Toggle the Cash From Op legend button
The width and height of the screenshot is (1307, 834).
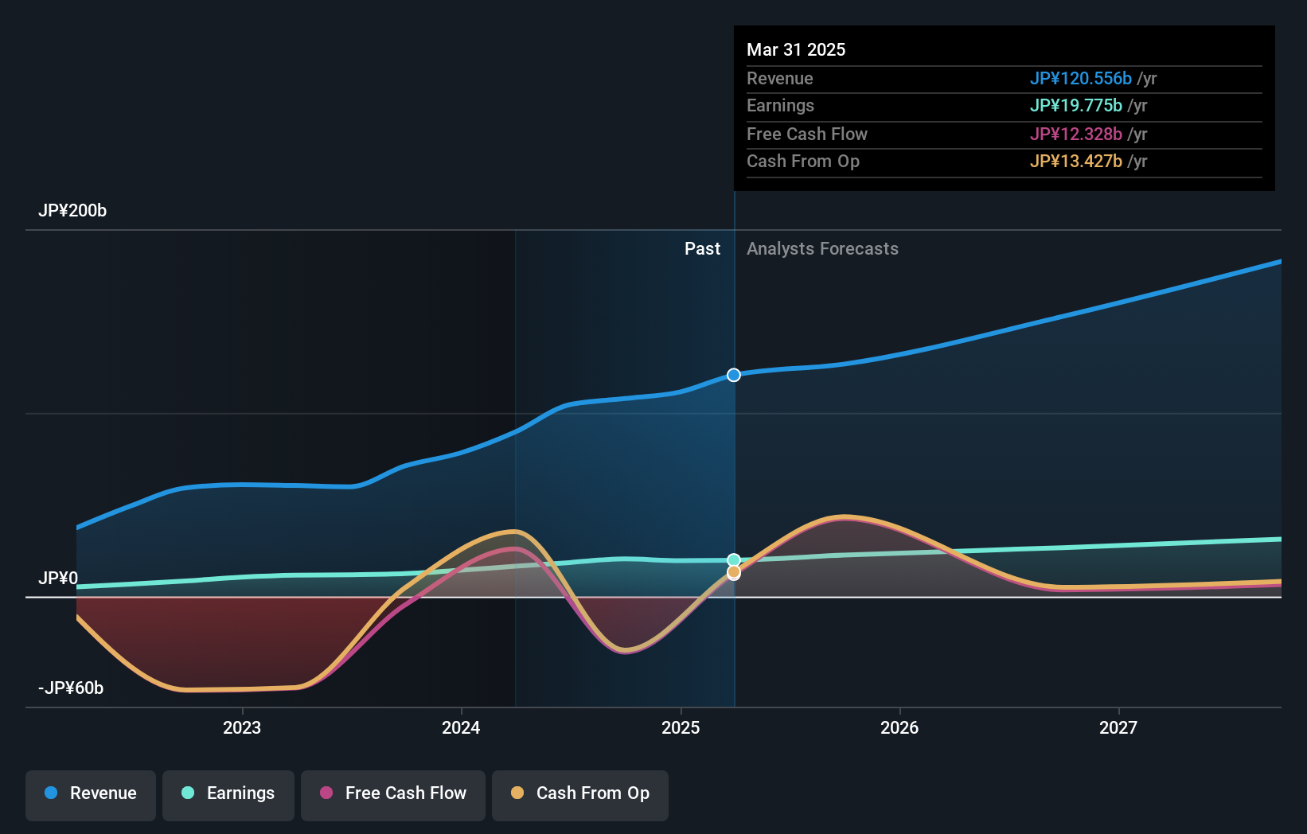[x=580, y=795]
